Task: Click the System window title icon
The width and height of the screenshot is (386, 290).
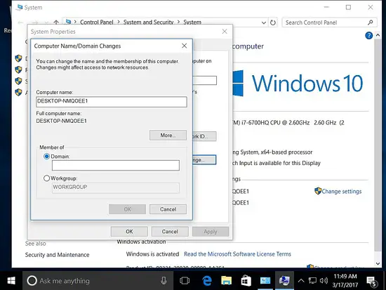Action: [19, 8]
